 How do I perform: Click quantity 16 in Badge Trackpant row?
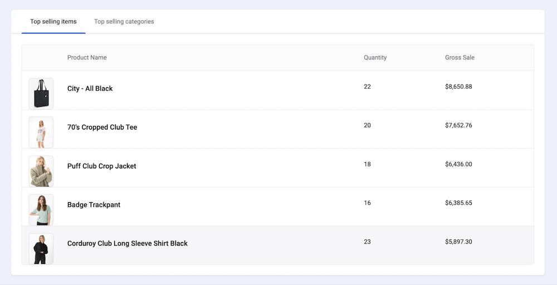click(367, 203)
